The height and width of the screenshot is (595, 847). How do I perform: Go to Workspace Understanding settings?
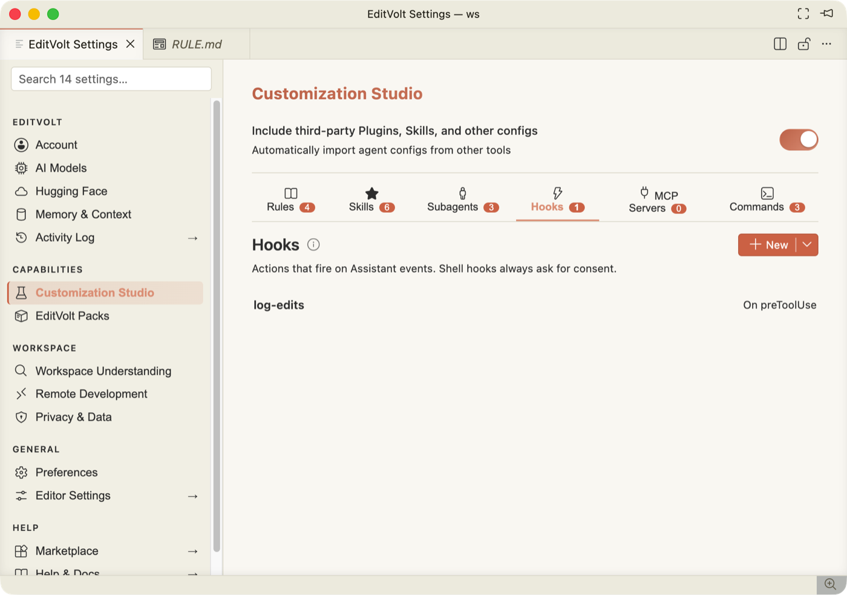pos(105,371)
